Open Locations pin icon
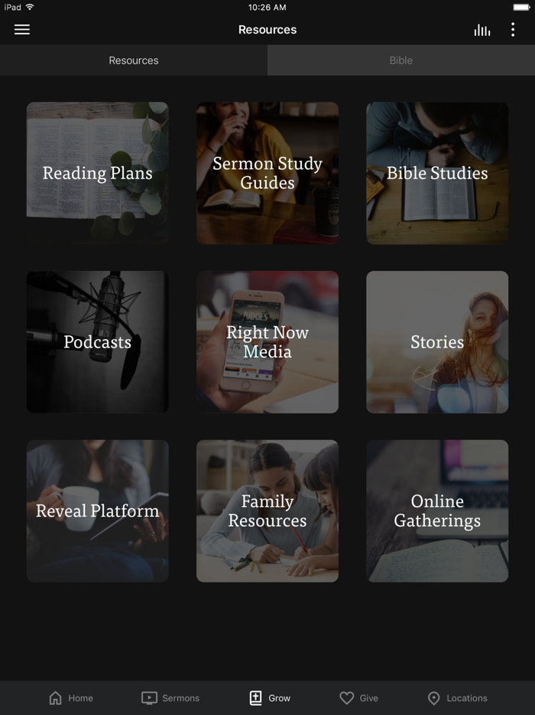Image resolution: width=535 pixels, height=715 pixels. point(434,698)
